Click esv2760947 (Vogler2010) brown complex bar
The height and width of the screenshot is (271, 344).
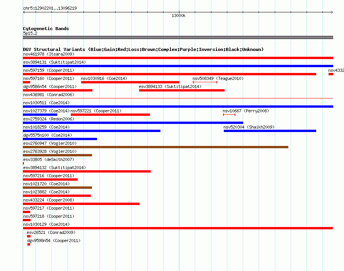[x=155, y=147]
